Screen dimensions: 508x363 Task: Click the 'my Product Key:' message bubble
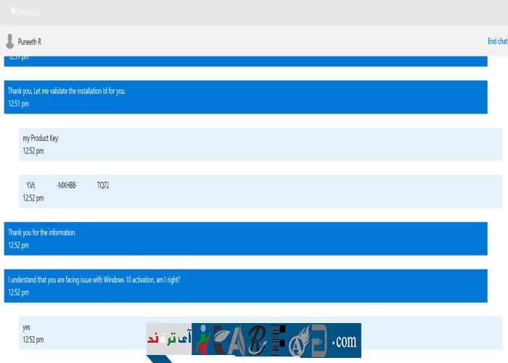point(41,138)
